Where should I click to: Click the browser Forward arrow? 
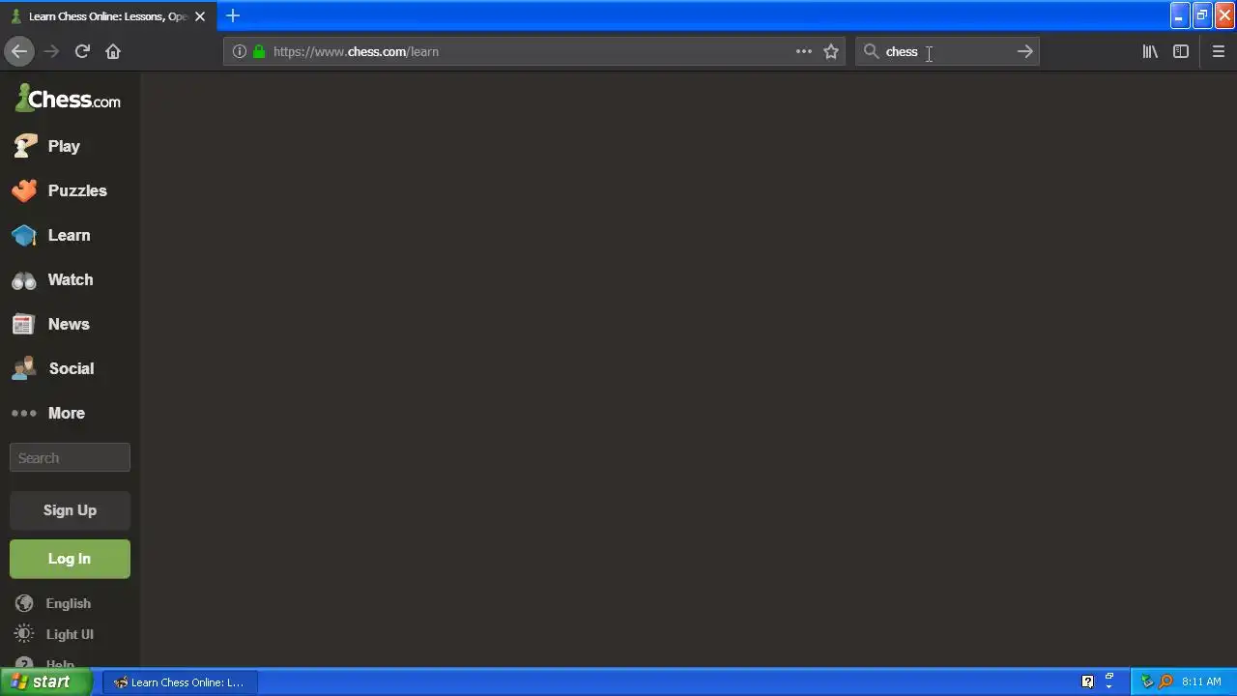(x=51, y=51)
